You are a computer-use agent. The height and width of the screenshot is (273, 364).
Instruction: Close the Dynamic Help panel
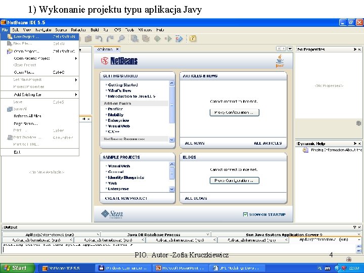359,144
